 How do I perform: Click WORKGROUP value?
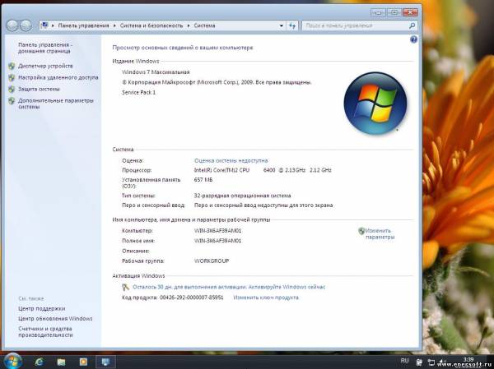click(x=212, y=261)
